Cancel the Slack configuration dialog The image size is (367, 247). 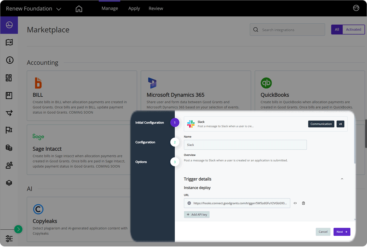point(323,232)
